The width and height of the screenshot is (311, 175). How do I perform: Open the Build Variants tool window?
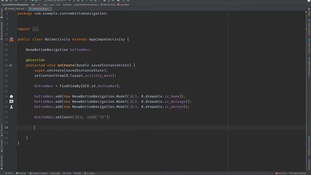pyautogui.click(x=1, y=162)
